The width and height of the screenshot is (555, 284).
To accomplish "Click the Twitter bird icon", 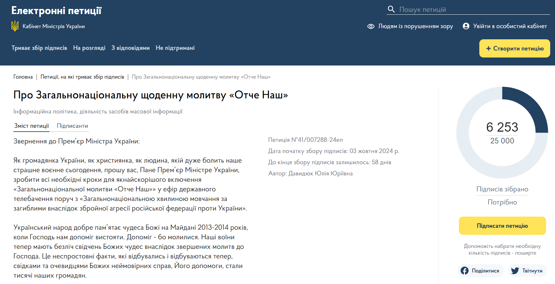I will (515, 271).
